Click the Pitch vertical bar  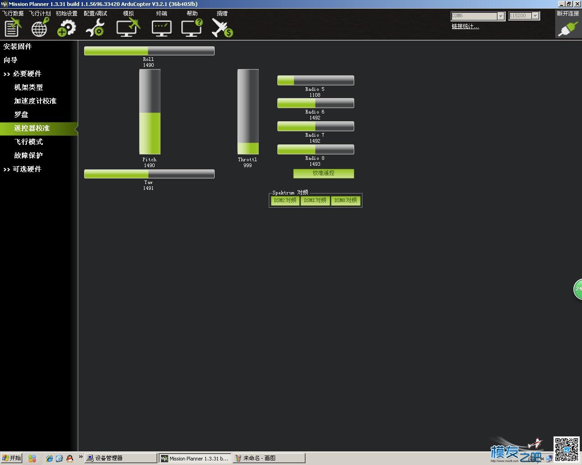pos(150,112)
